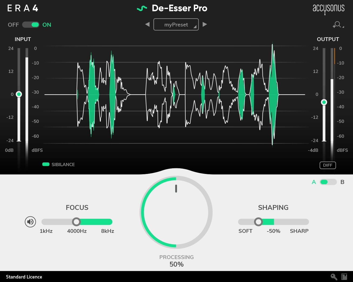The width and height of the screenshot is (353, 282).
Task: Click the ERA 4 logo
Action: pyautogui.click(x=23, y=8)
